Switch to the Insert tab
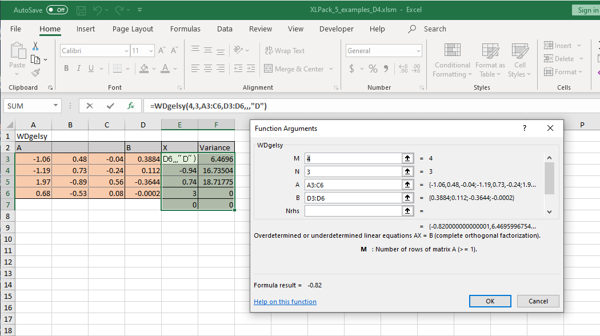Screen dimensions: 600x336 click(x=85, y=29)
